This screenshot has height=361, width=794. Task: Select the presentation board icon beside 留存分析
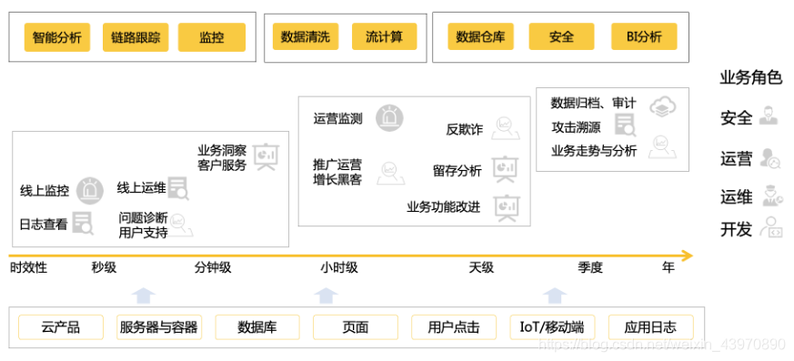click(506, 170)
